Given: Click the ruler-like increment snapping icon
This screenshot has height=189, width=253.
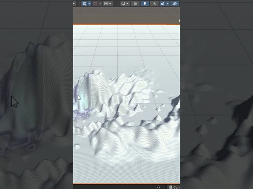Looking at the screenshot, I should point(106,4).
